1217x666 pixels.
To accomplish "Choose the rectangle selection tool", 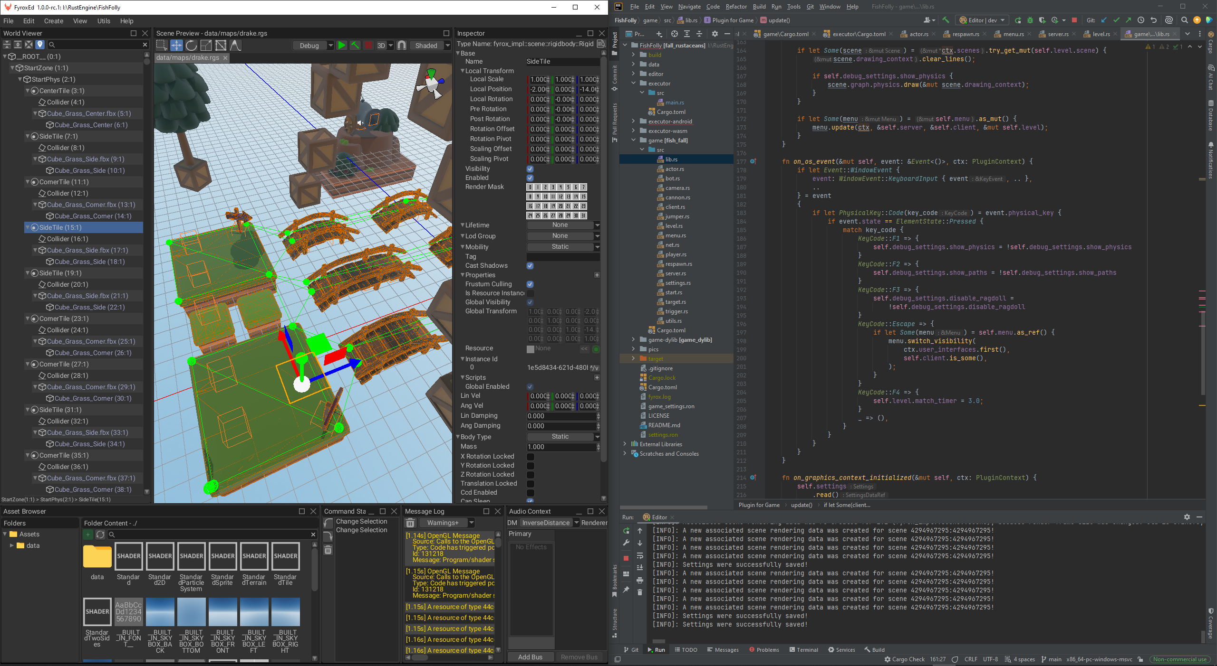I will [162, 46].
